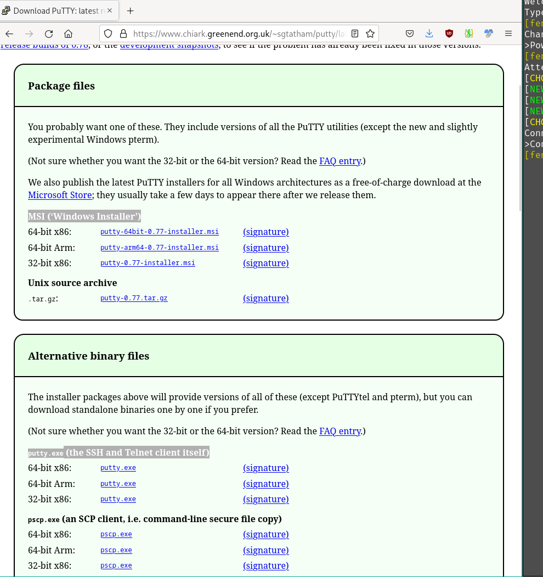Image resolution: width=543 pixels, height=577 pixels.
Task: Open the uBlock Origin extension
Action: pyautogui.click(x=449, y=34)
